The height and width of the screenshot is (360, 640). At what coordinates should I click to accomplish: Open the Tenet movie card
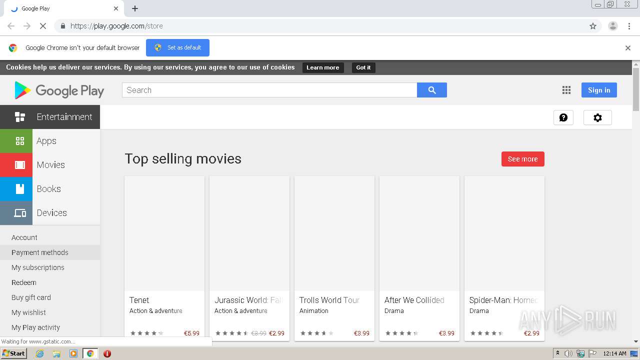point(164,250)
